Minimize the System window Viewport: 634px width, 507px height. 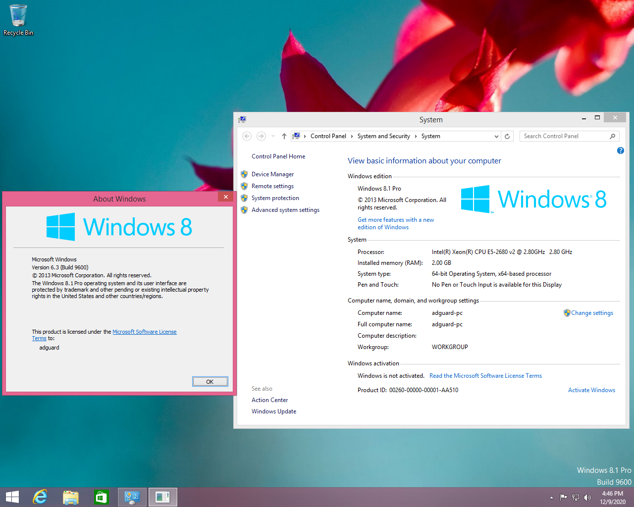pos(584,118)
